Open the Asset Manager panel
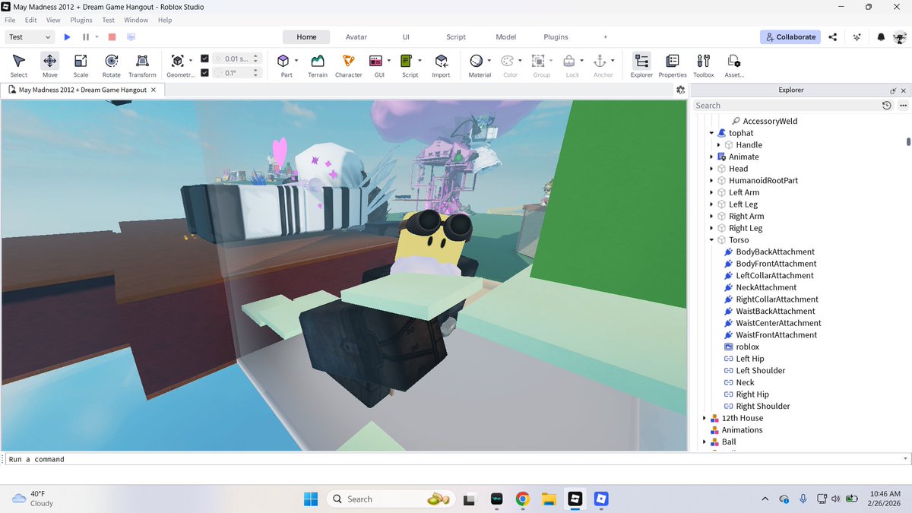The image size is (912, 513). [x=734, y=65]
